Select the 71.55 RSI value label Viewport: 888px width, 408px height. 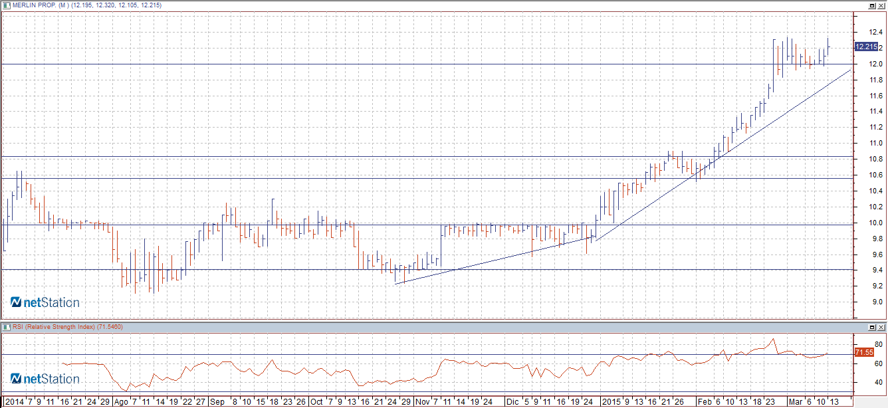(x=863, y=352)
